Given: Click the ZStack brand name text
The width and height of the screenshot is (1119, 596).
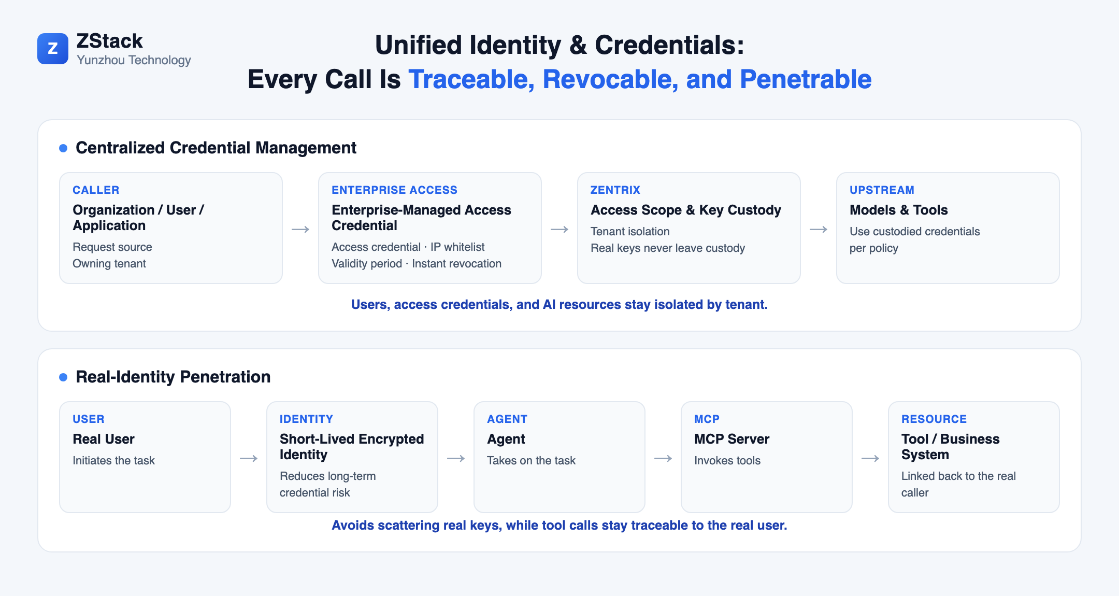Looking at the screenshot, I should (109, 41).
